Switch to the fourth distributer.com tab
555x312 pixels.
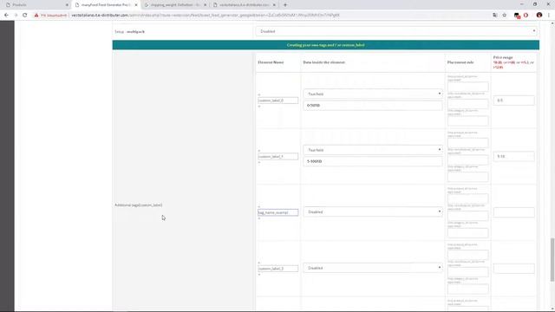point(244,5)
